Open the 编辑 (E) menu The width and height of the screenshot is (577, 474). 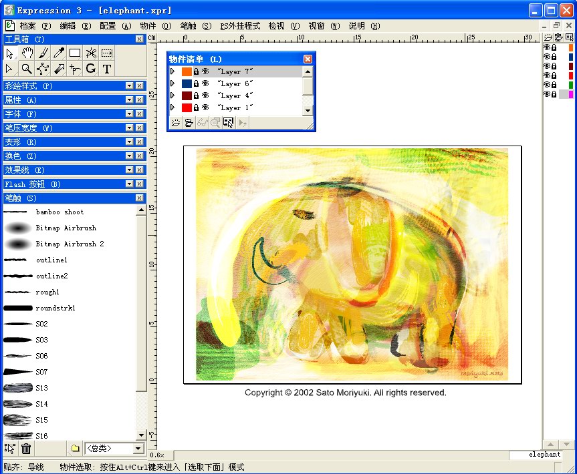click(75, 26)
